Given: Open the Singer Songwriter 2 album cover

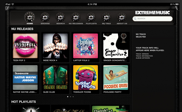Looking at the screenshot, I should (x=116, y=46).
